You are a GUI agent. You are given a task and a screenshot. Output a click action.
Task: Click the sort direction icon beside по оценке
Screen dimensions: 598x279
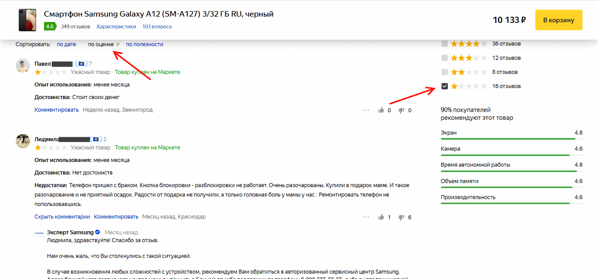(118, 44)
